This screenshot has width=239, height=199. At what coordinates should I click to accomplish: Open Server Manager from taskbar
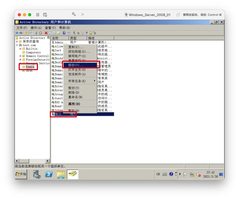(37, 174)
